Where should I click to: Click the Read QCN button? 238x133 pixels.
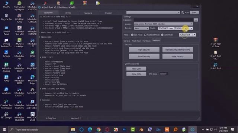tap(136, 69)
